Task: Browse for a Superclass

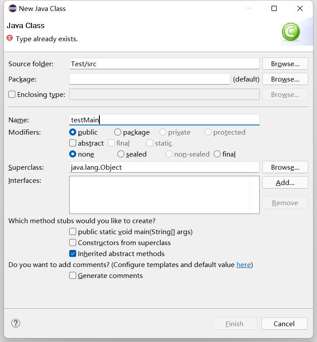Action: [x=285, y=167]
